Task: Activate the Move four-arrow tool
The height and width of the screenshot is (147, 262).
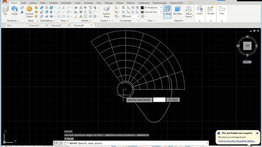Action: [x=86, y=8]
